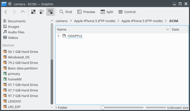Click the Name column sort arrow

pyautogui.click(x=168, y=29)
